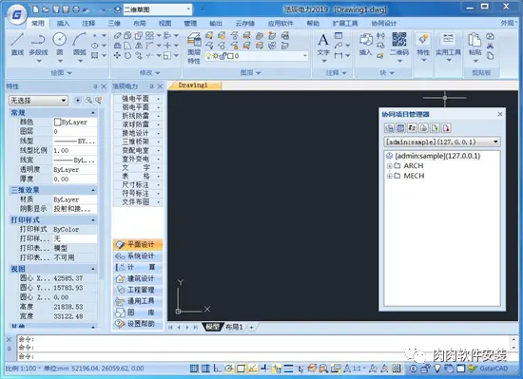Click New file icon in quick access toolbar
Viewport: 523px width, 379px height.
tap(35, 9)
